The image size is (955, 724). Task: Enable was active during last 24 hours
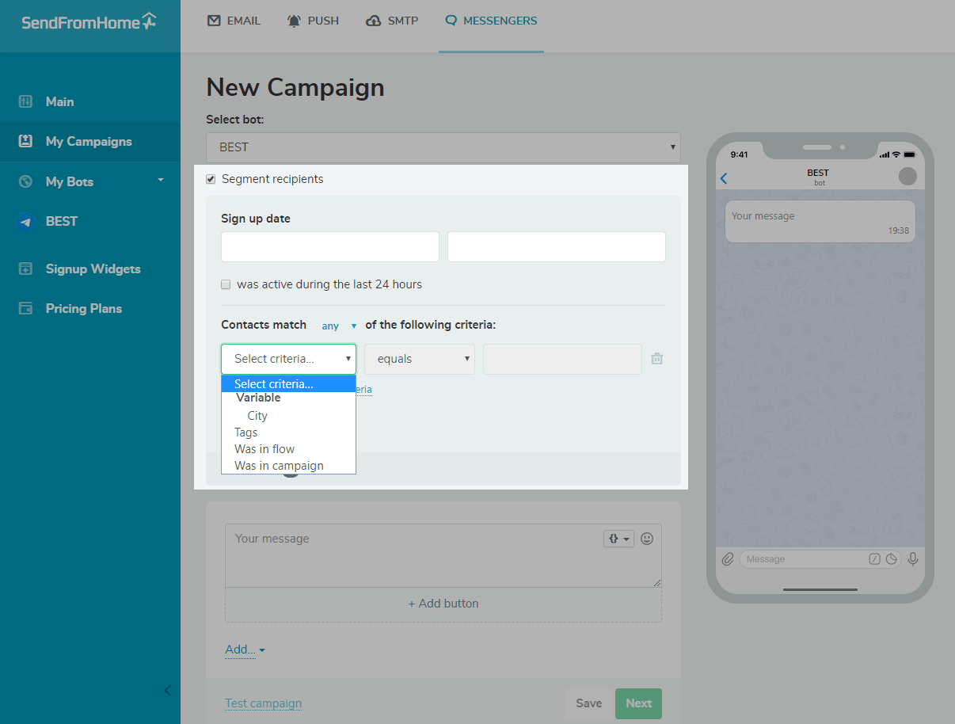pyautogui.click(x=226, y=284)
